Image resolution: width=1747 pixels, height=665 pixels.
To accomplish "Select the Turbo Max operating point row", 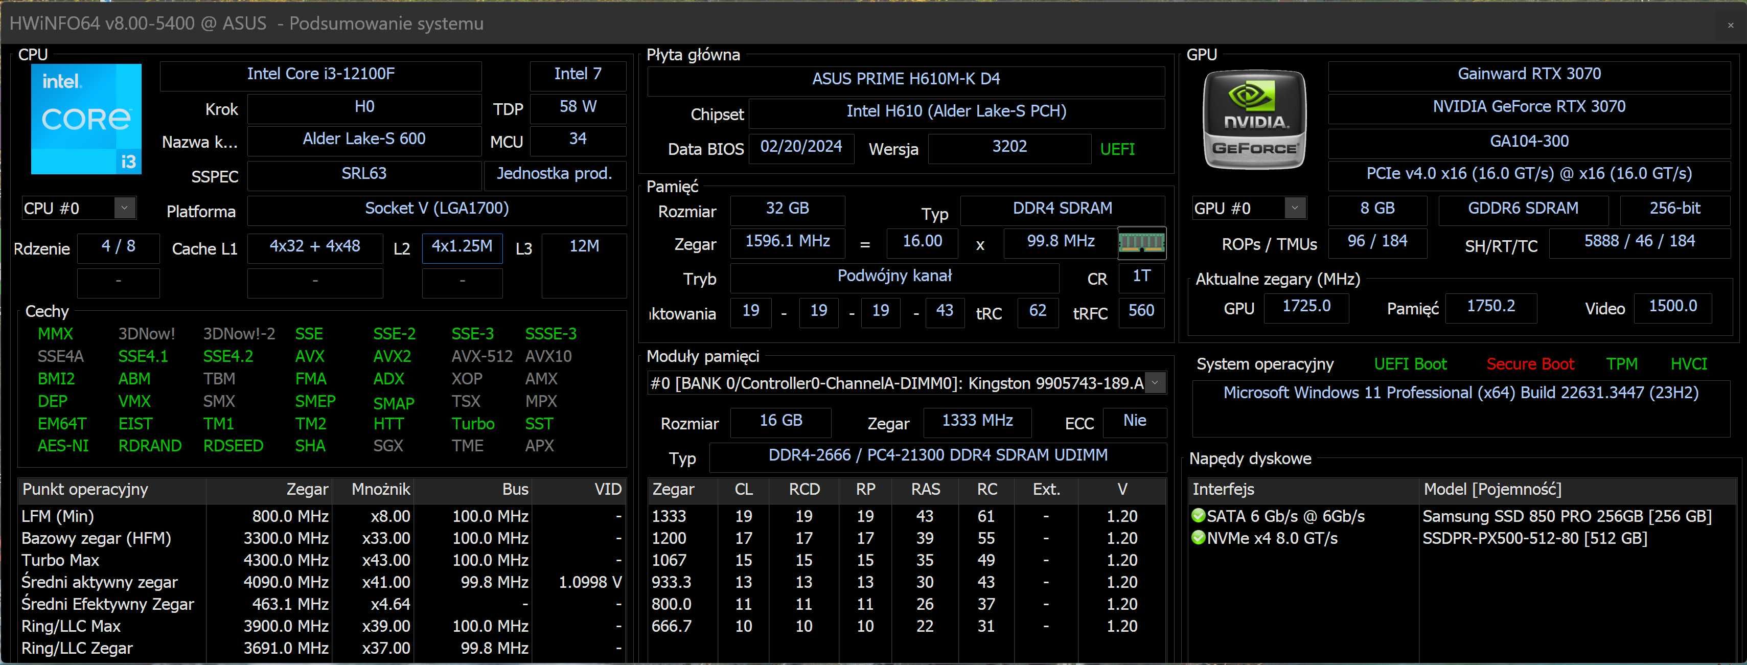I will point(321,561).
